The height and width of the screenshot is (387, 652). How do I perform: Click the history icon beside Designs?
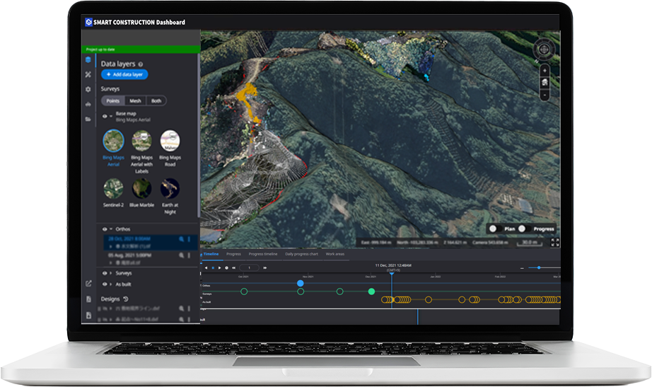coord(126,299)
